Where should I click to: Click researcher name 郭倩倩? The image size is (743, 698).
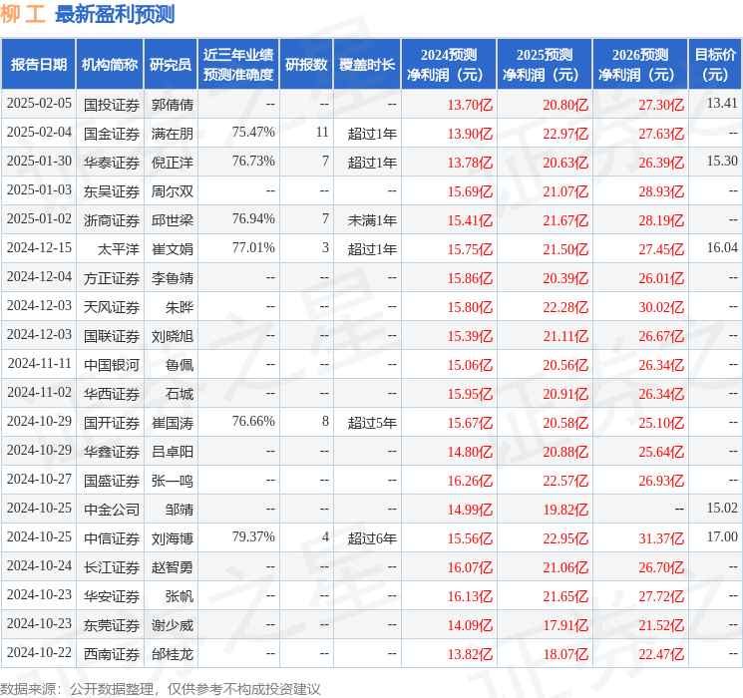click(173, 105)
